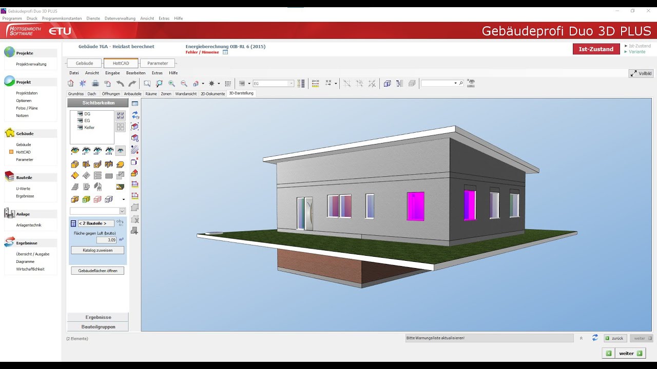The height and width of the screenshot is (369, 657).
Task: Open the Programmkonstanten menu
Action: [x=62, y=18]
